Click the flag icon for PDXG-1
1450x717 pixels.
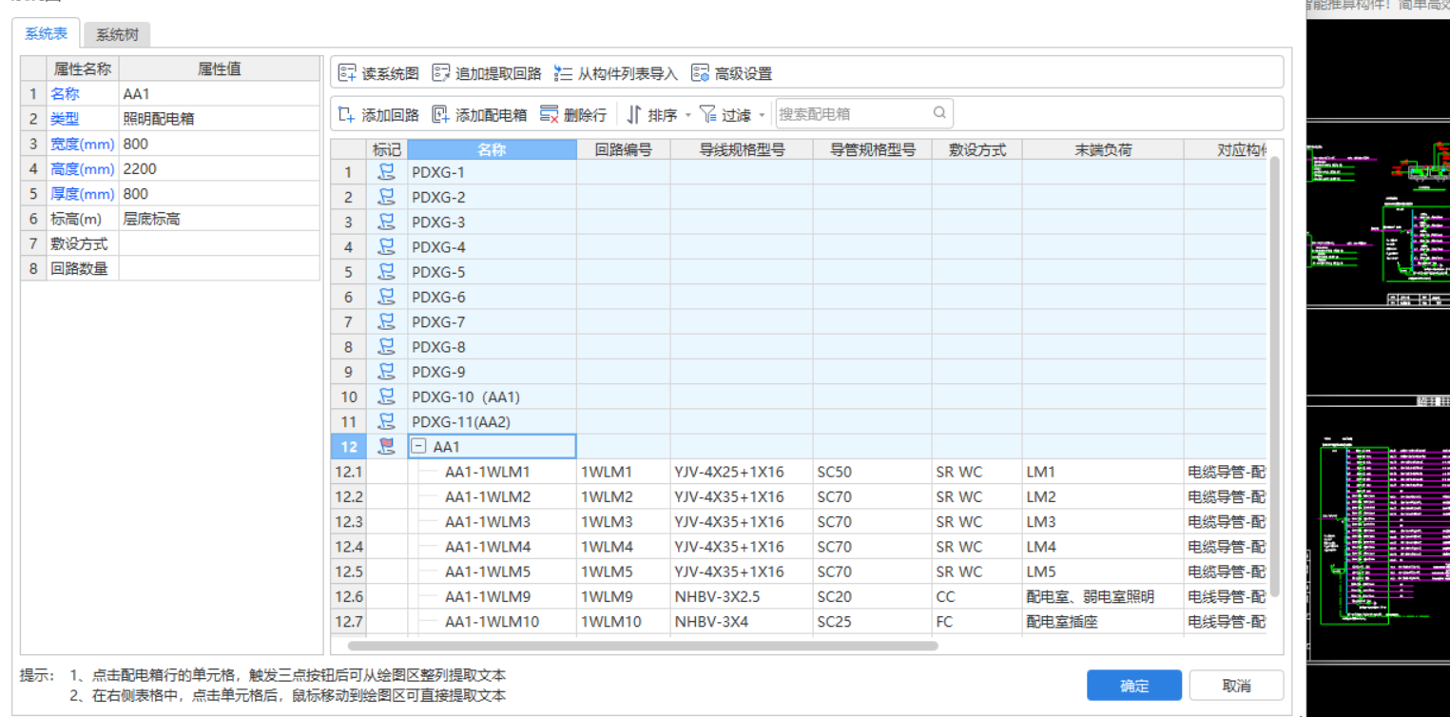pos(386,172)
